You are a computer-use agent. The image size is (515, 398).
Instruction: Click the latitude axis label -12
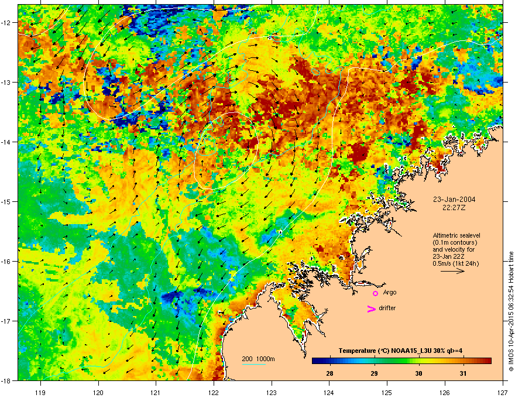6,23
